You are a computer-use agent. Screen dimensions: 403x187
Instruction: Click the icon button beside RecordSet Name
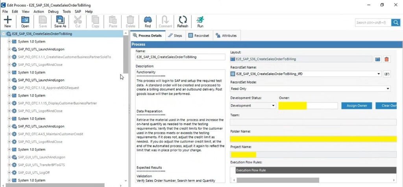(x=386, y=74)
